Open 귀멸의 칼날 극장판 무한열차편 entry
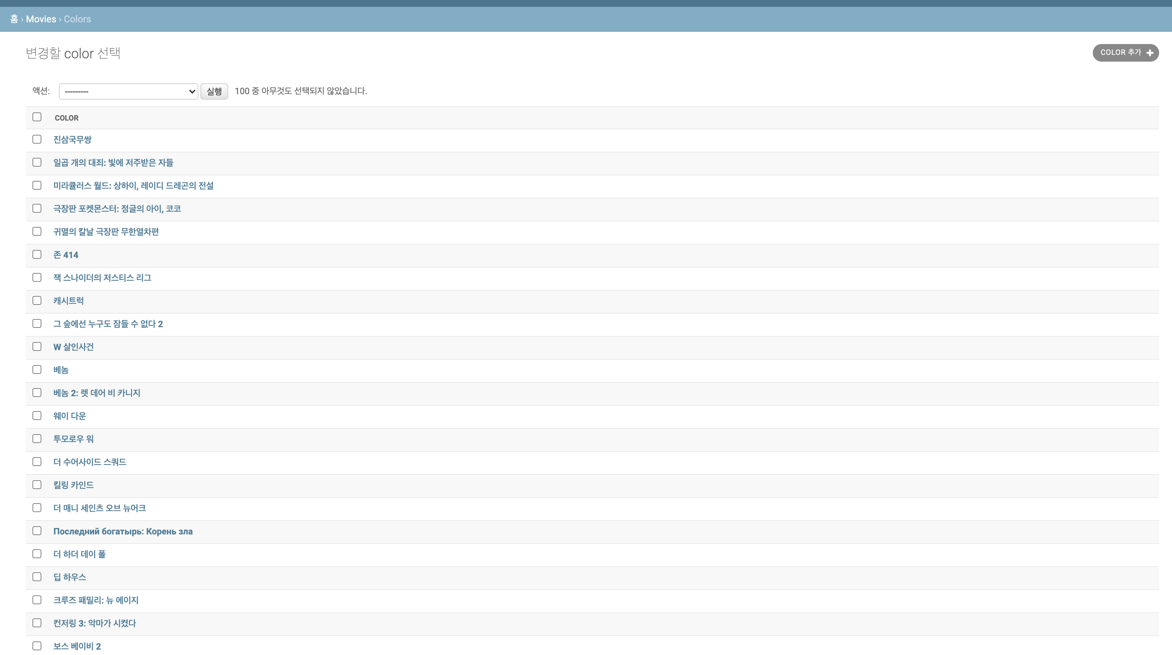This screenshot has width=1172, height=655. [x=106, y=232]
